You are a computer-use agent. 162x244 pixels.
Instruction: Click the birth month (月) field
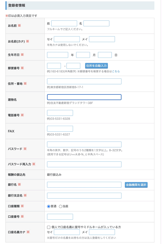pos(83,55)
